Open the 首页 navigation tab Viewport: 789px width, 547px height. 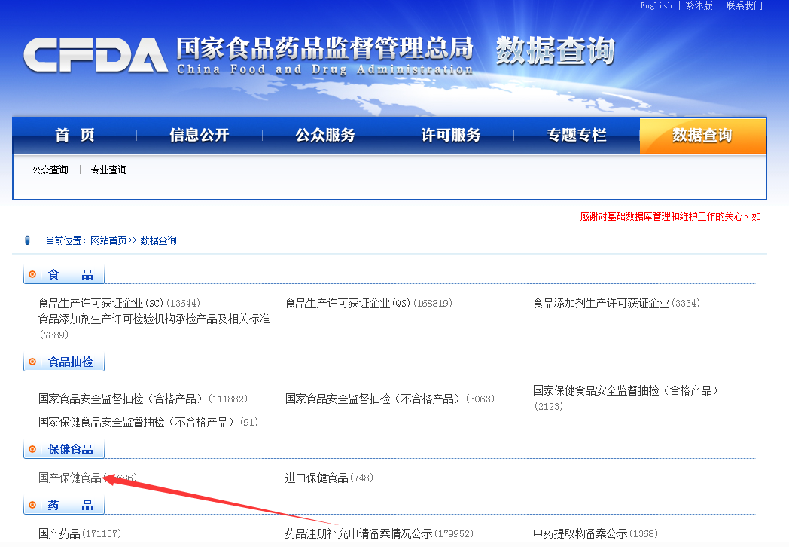coord(75,135)
